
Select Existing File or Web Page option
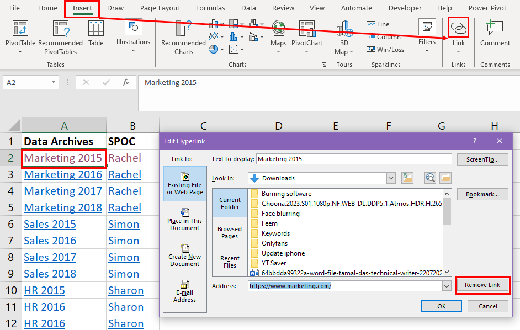pyautogui.click(x=185, y=184)
